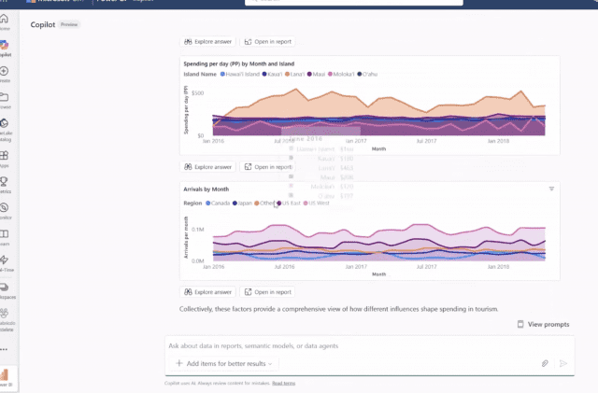This screenshot has width=598, height=393.
Task: Click the Power BI experience switcher icon
Action: (x=5, y=374)
